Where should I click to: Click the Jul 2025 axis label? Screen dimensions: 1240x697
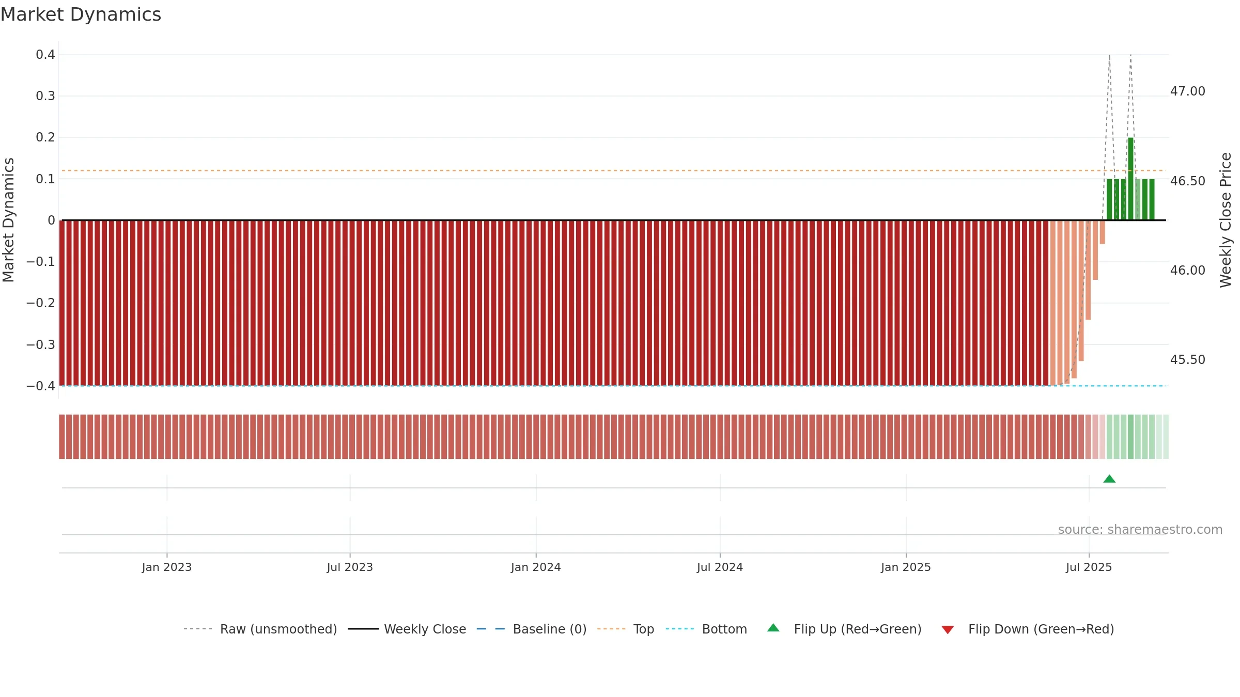tap(1089, 567)
